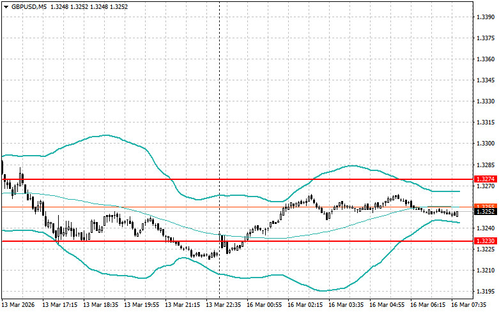Click the 16 Mar 04:55 time label
The width and height of the screenshot is (499, 312).
(387, 305)
